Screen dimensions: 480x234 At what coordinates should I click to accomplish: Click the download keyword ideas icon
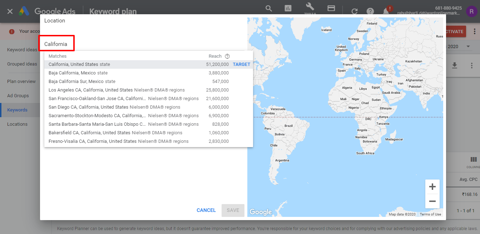[x=455, y=66]
